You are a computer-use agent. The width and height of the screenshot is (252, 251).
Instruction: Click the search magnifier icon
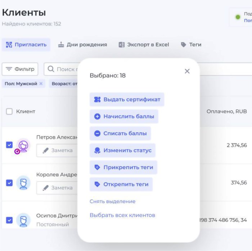click(x=51, y=69)
